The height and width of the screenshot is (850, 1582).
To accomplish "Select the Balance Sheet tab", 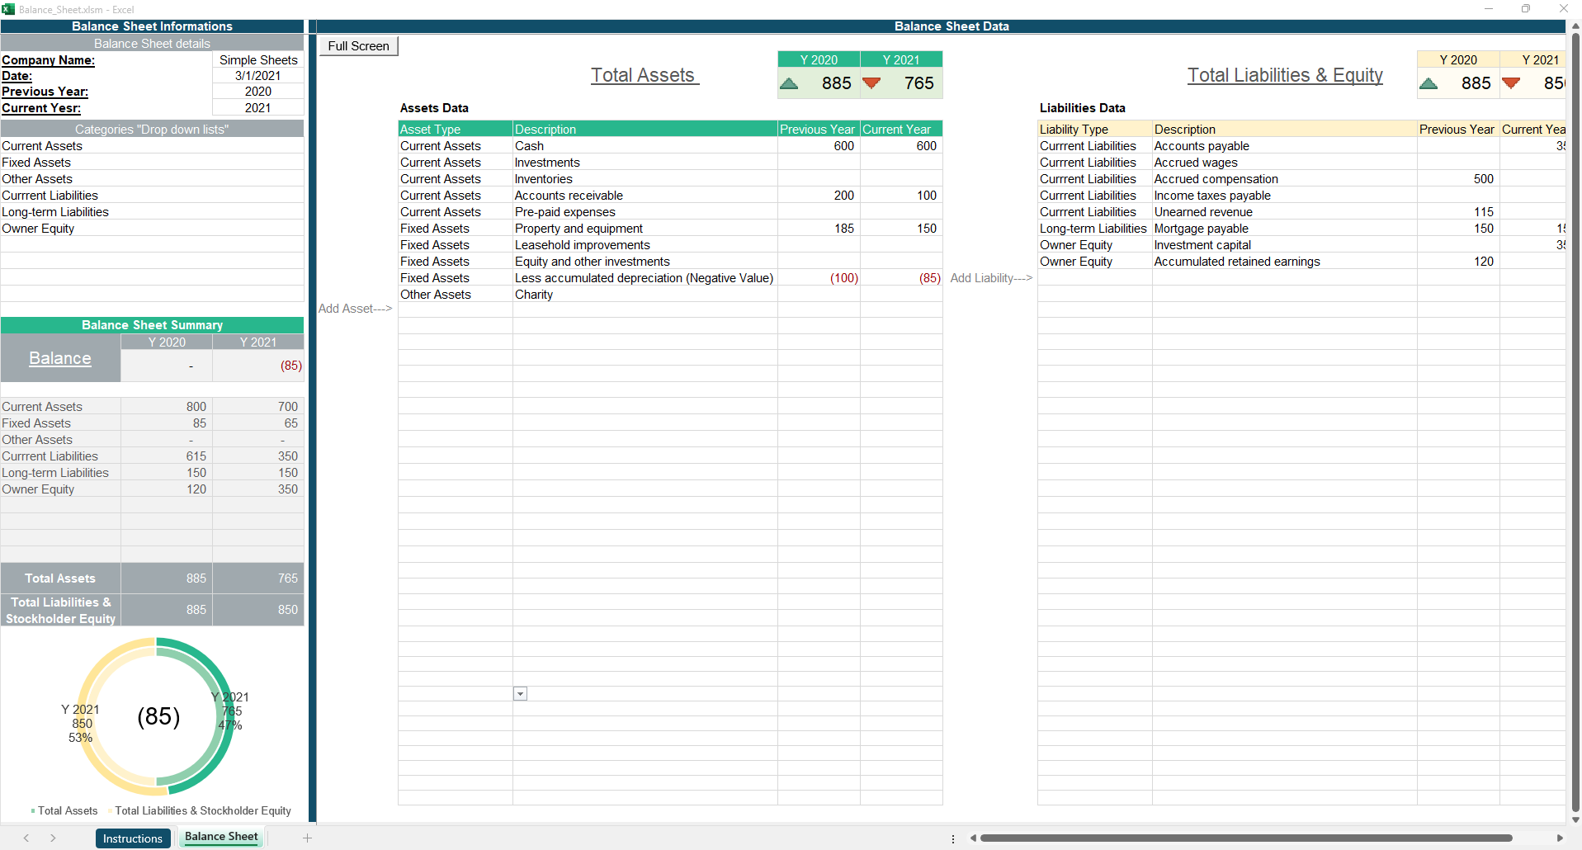I will pos(221,837).
